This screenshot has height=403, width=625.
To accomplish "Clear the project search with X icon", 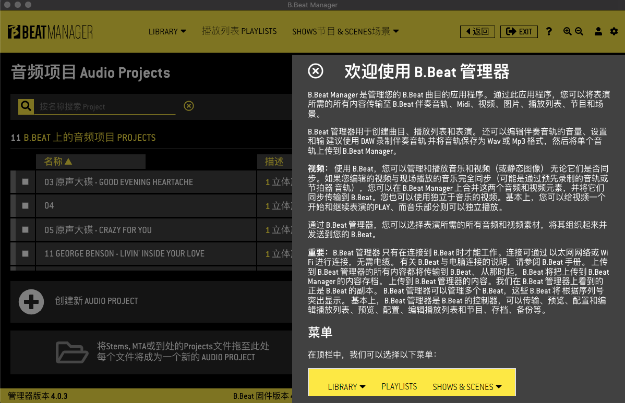I will point(189,106).
